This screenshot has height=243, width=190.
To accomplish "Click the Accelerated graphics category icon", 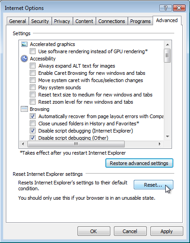I will (24, 44).
